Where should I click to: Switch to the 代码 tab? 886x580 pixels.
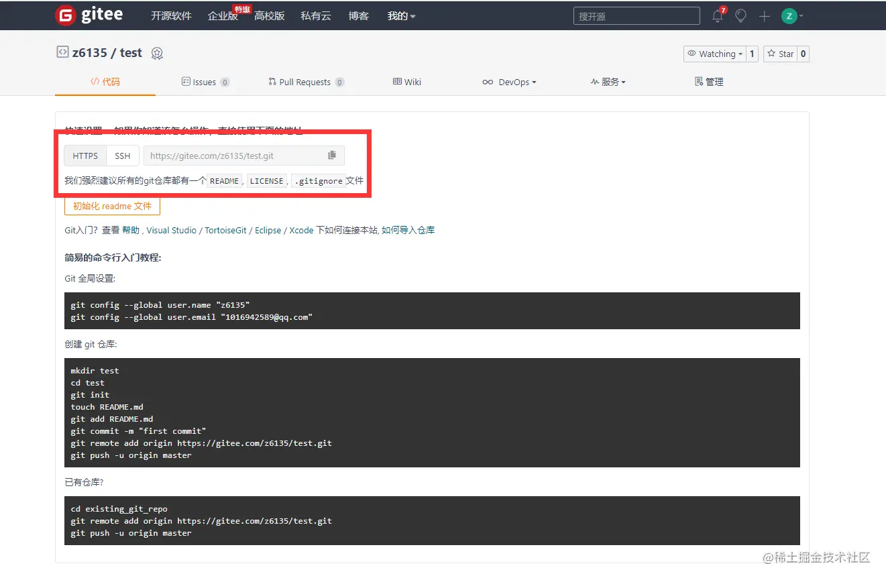coord(105,82)
